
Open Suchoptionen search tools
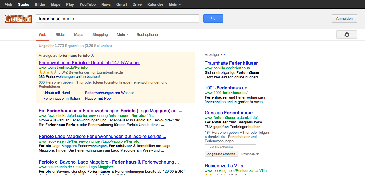[x=148, y=35]
